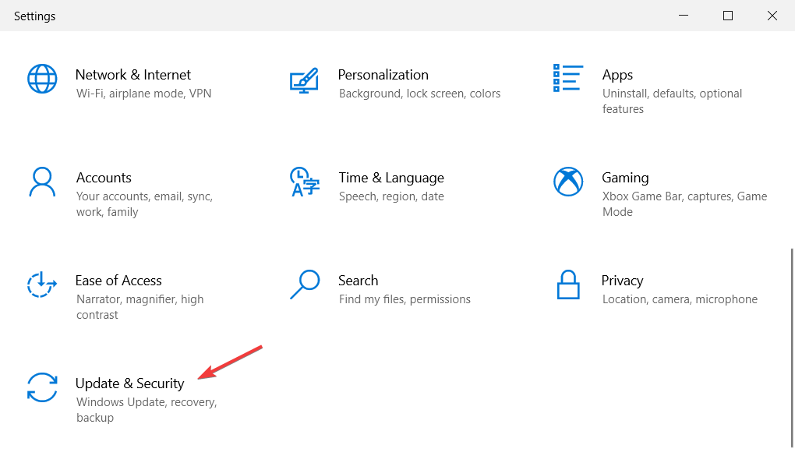795x463 pixels.
Task: Open the Apps settings heading
Action: [617, 75]
